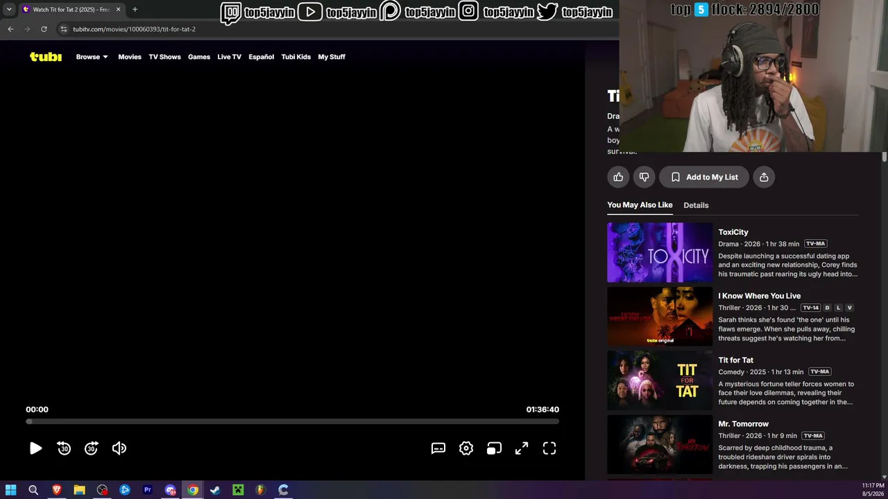This screenshot has height=499, width=888.
Task: Select the Watch Tit for Tat 2 browser tab
Action: [71, 10]
